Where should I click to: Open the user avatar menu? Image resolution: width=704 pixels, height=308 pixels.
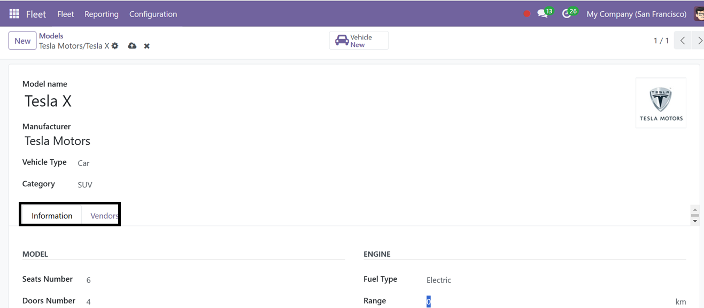(699, 14)
